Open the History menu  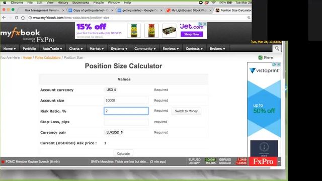click(62, 3)
